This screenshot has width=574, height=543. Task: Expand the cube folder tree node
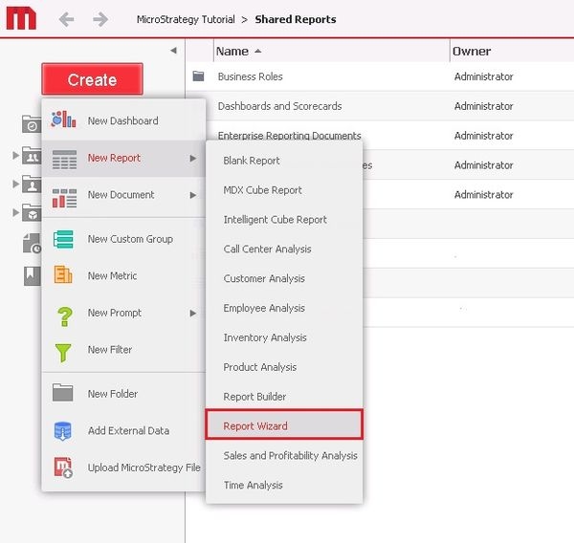click(15, 212)
